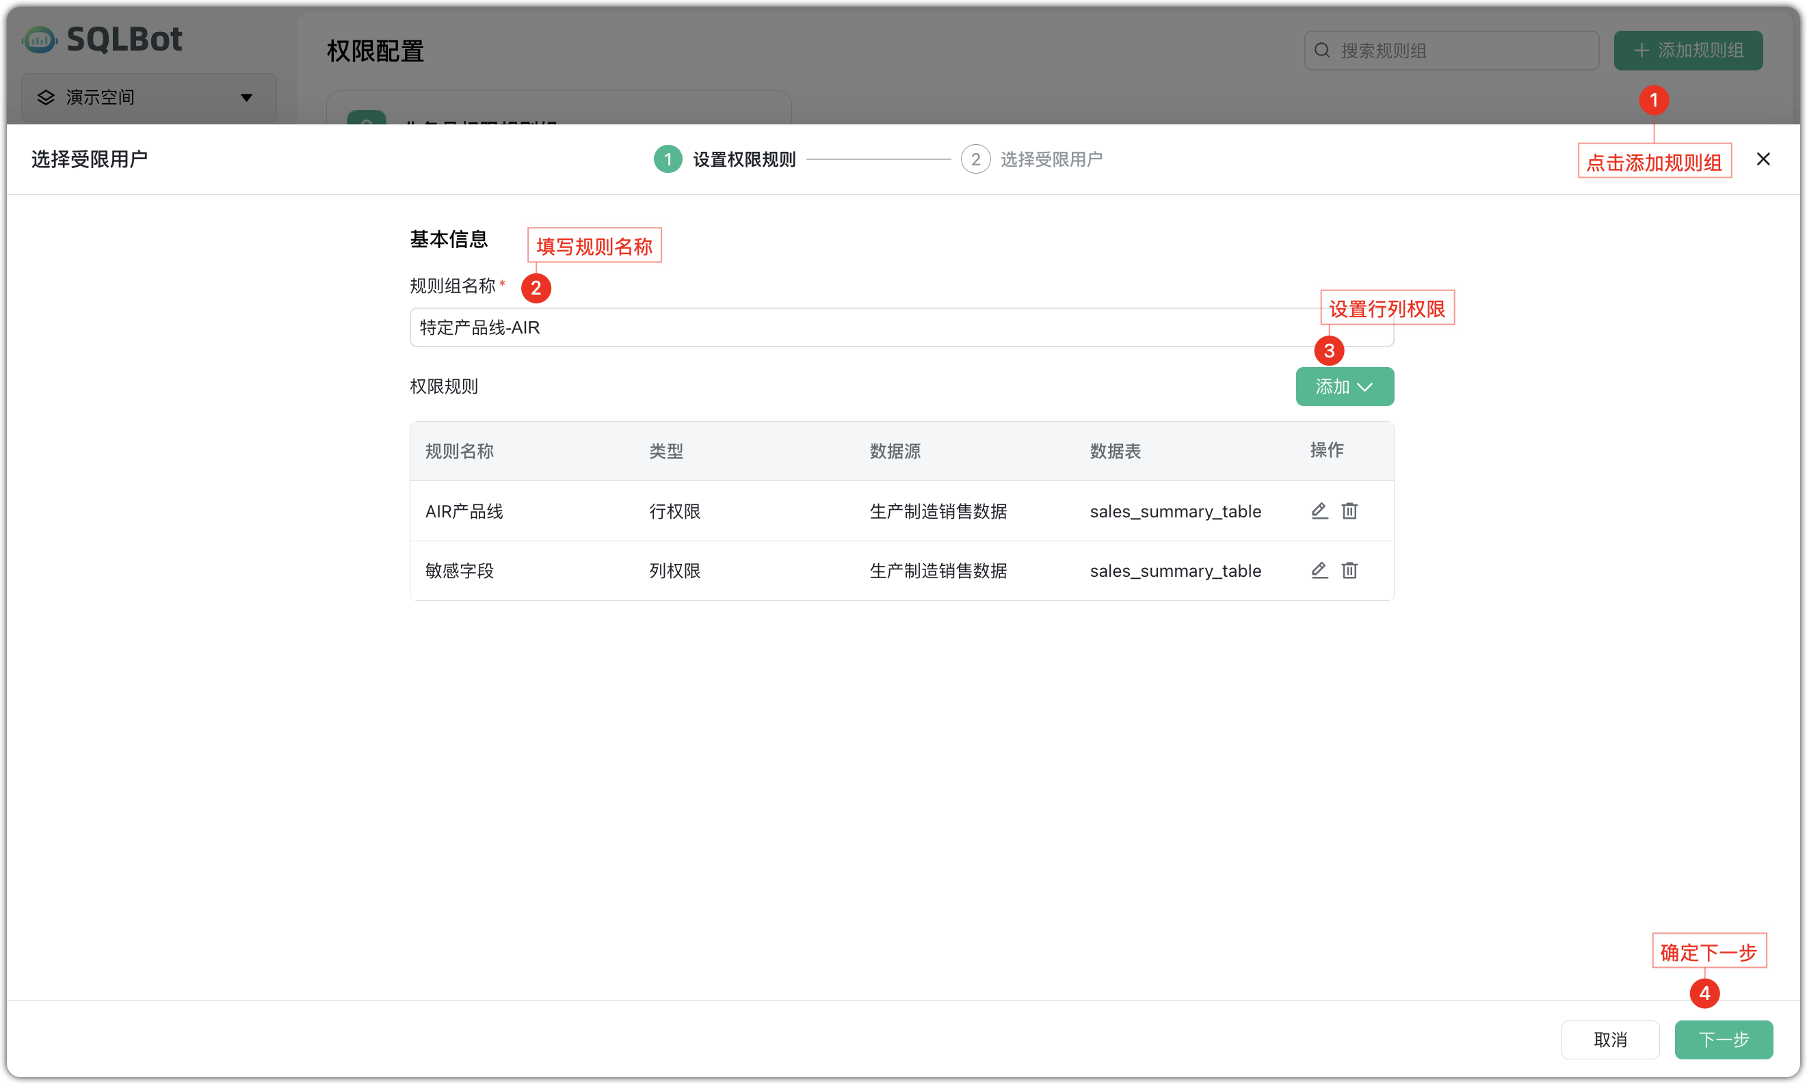Click the plus icon on 添加规则组 button
The image size is (1807, 1084).
click(x=1641, y=50)
